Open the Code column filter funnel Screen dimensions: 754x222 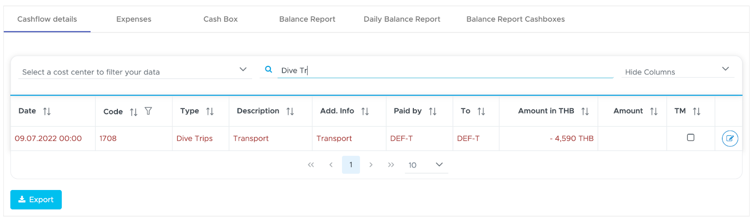[x=148, y=111]
